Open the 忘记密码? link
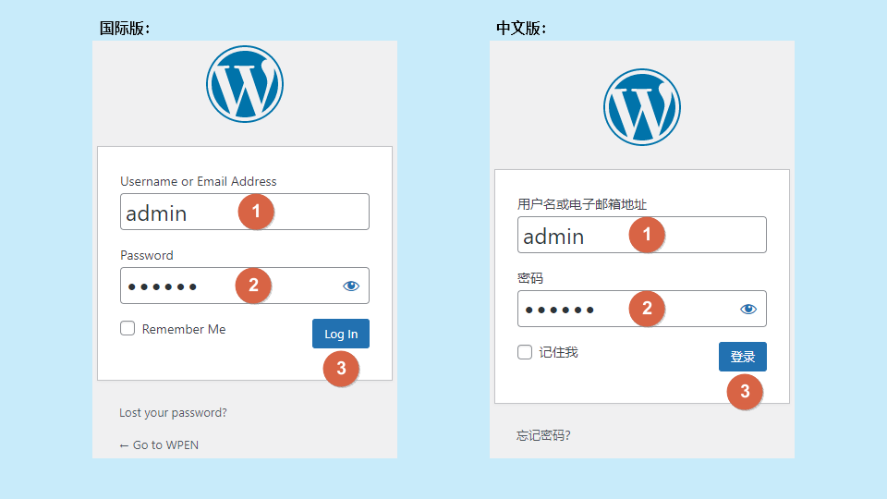887x499 pixels. point(543,435)
